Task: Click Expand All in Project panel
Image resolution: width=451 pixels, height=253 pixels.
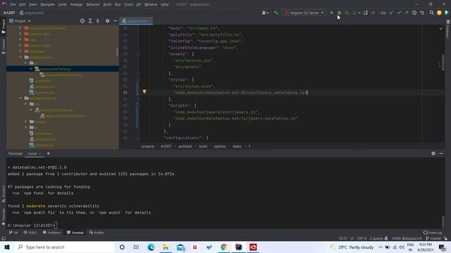Action: (90, 21)
